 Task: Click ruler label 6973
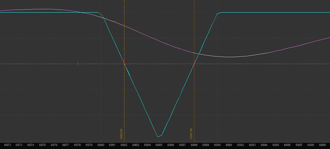point(19,145)
